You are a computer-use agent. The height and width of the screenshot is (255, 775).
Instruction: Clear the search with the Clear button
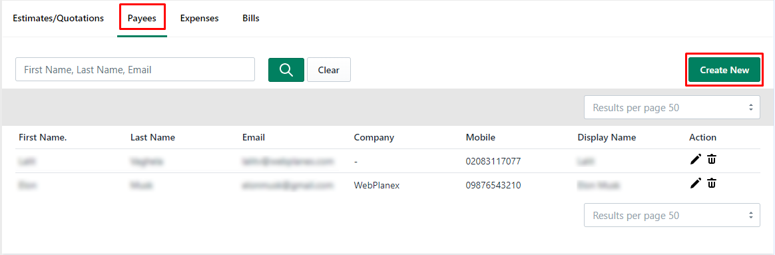329,70
